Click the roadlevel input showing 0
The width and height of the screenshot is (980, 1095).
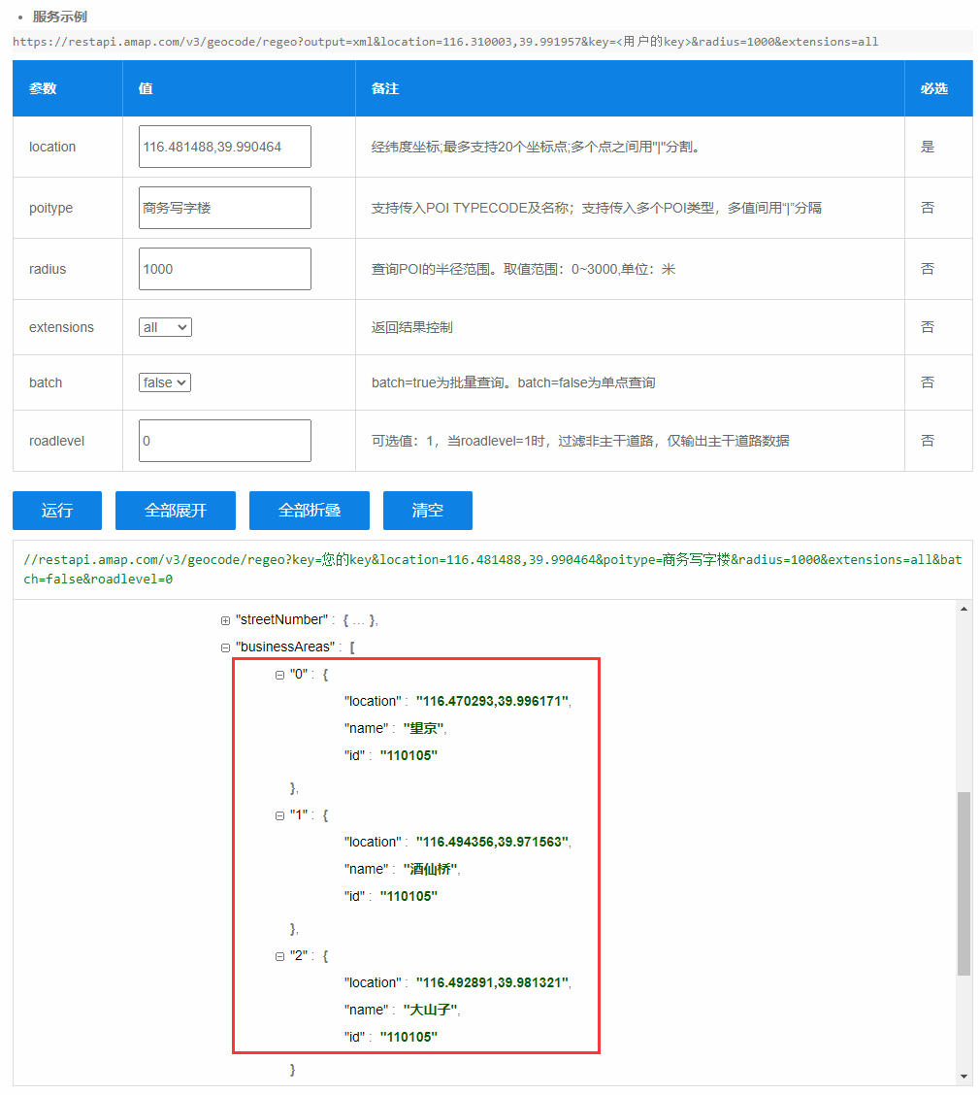pos(224,440)
